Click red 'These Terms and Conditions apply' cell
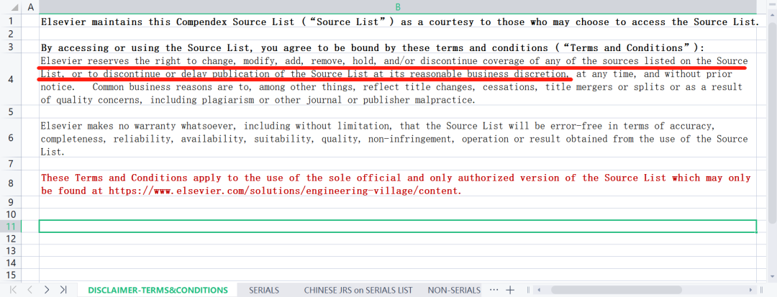 click(398, 183)
